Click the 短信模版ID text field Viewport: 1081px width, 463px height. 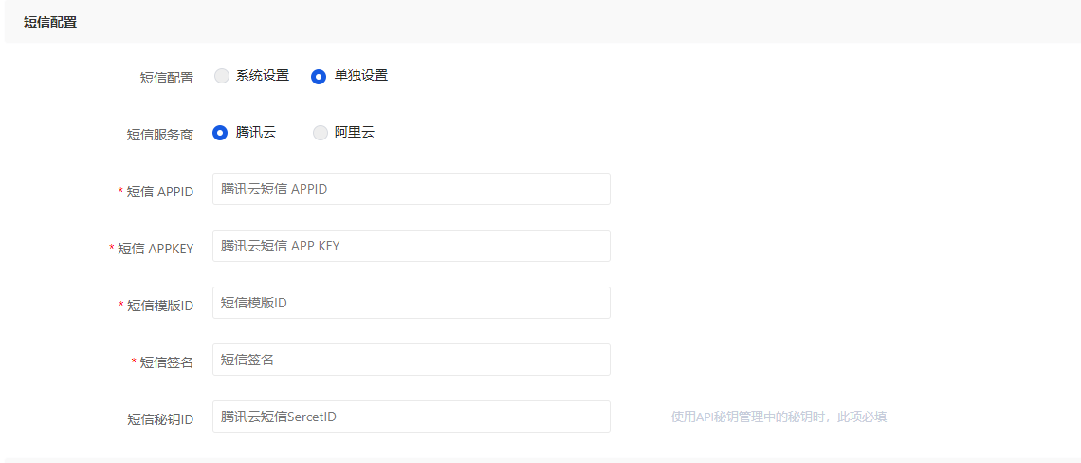(411, 303)
